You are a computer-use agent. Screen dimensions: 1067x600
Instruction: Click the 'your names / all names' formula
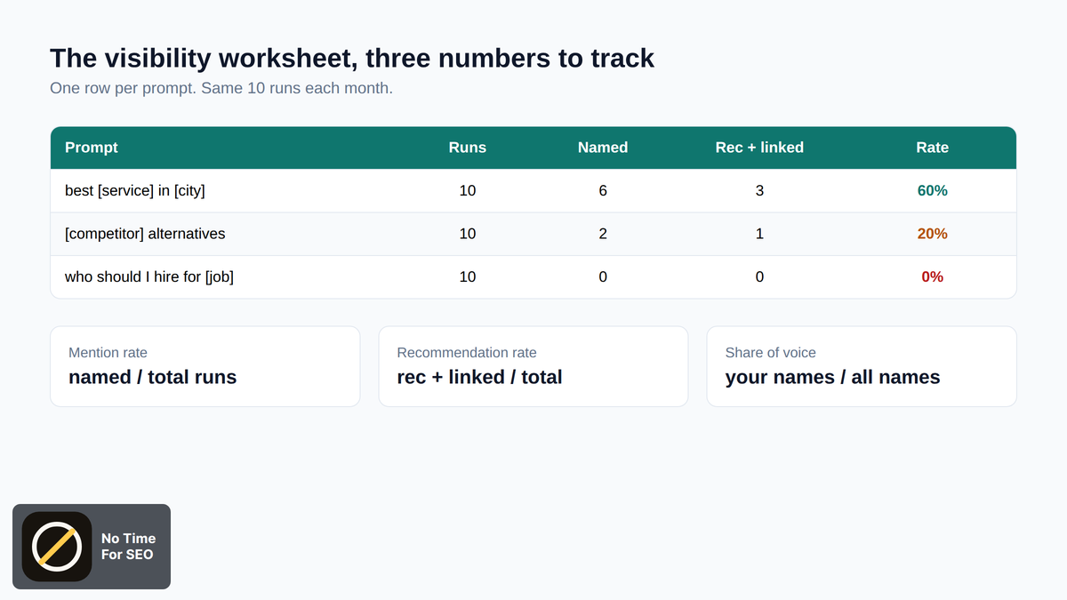[833, 377]
